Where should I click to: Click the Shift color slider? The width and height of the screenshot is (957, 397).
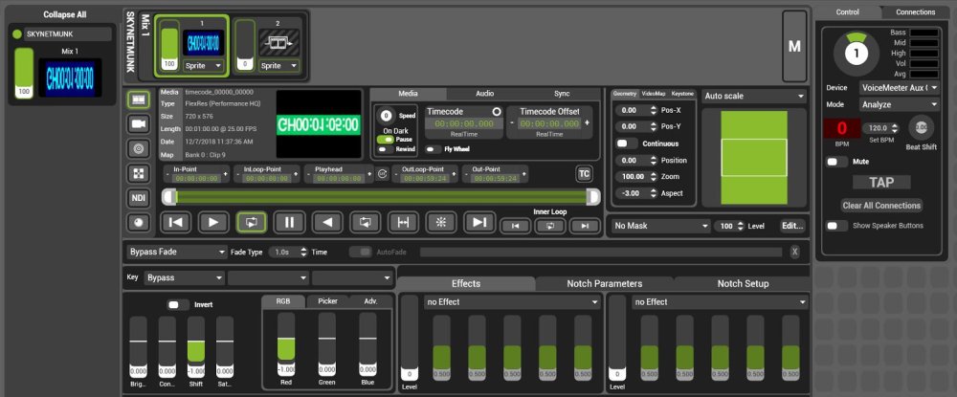(195, 346)
